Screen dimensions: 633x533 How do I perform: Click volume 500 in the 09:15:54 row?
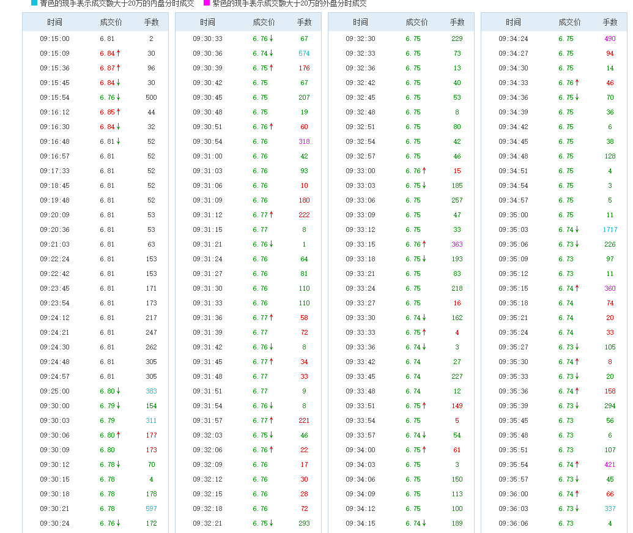[x=152, y=97]
